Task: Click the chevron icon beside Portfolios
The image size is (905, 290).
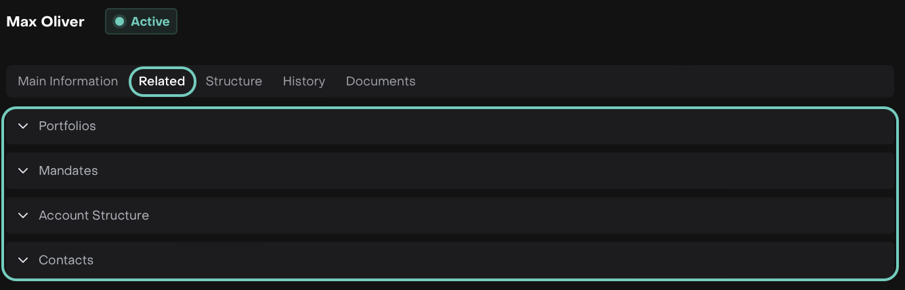Action: click(23, 126)
